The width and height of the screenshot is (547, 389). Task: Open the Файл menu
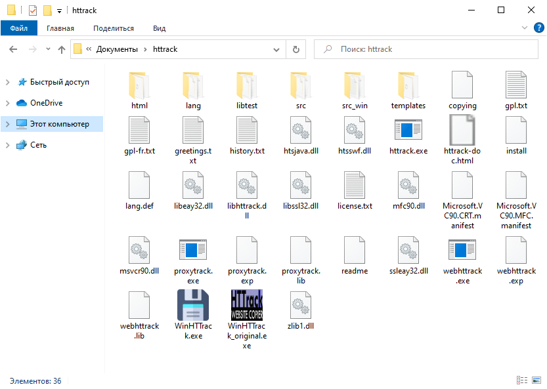(19, 28)
